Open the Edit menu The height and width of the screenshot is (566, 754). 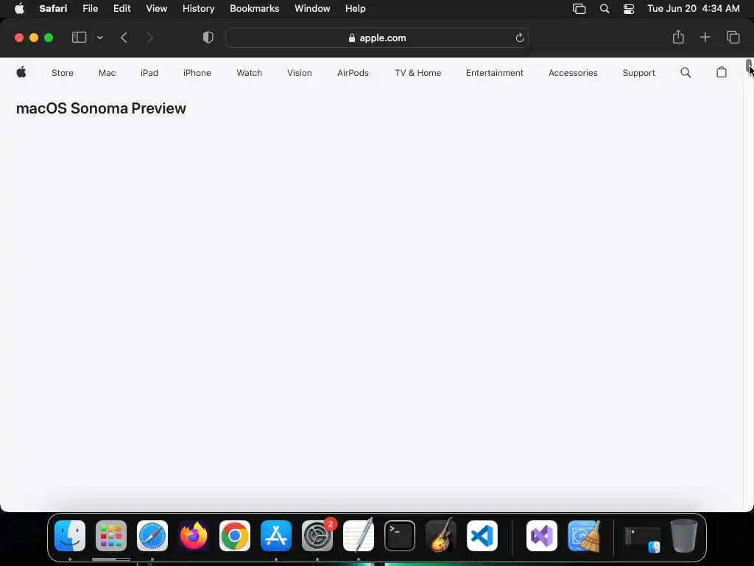click(121, 9)
